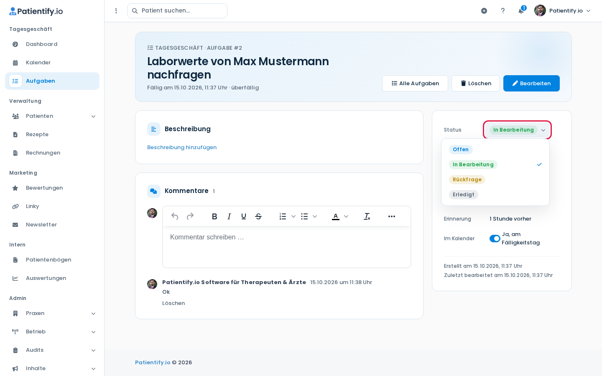602x376 pixels.
Task: Click into the Kommentar schreiben text area
Action: pos(287,247)
